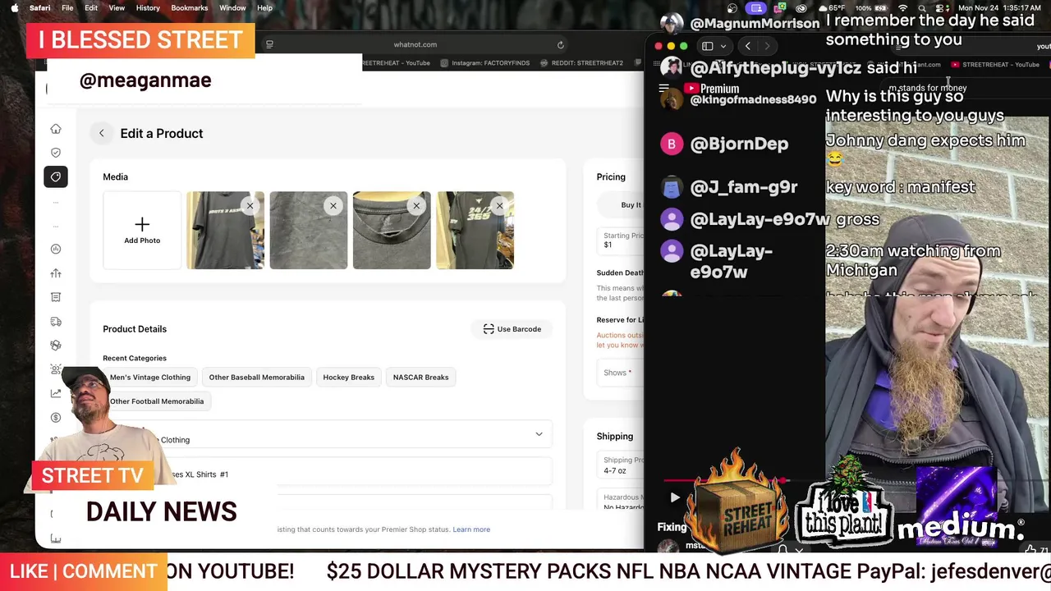Open the Shows dropdown field
1051x591 pixels.
[x=622, y=373]
